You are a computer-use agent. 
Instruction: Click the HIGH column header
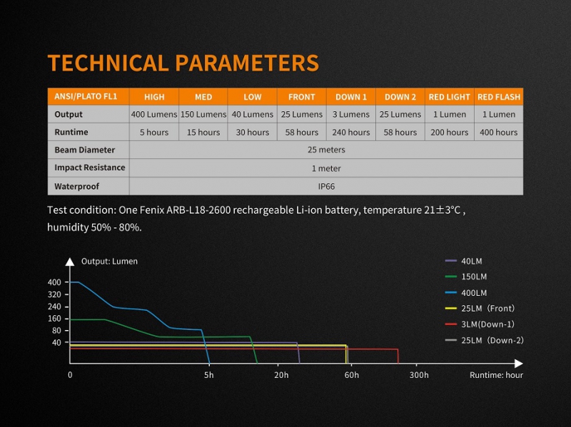pos(154,97)
